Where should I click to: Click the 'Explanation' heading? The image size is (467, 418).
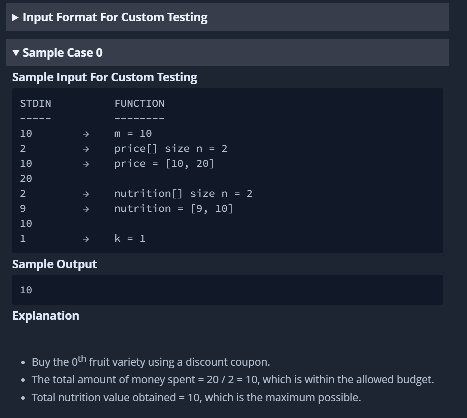tap(46, 316)
